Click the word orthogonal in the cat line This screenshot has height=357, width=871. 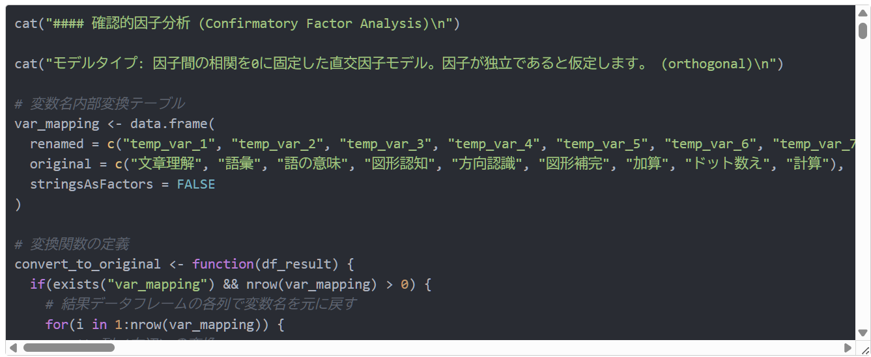[706, 64]
